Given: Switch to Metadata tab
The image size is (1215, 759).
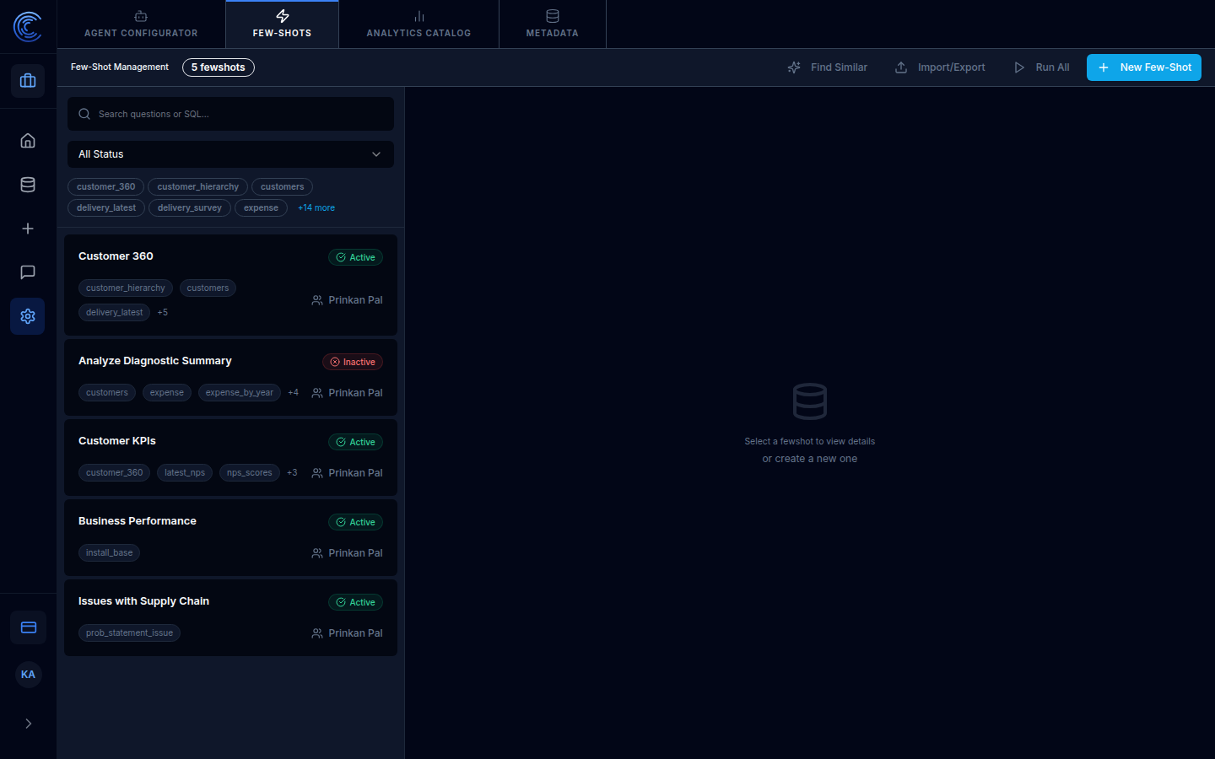Looking at the screenshot, I should pos(553,24).
